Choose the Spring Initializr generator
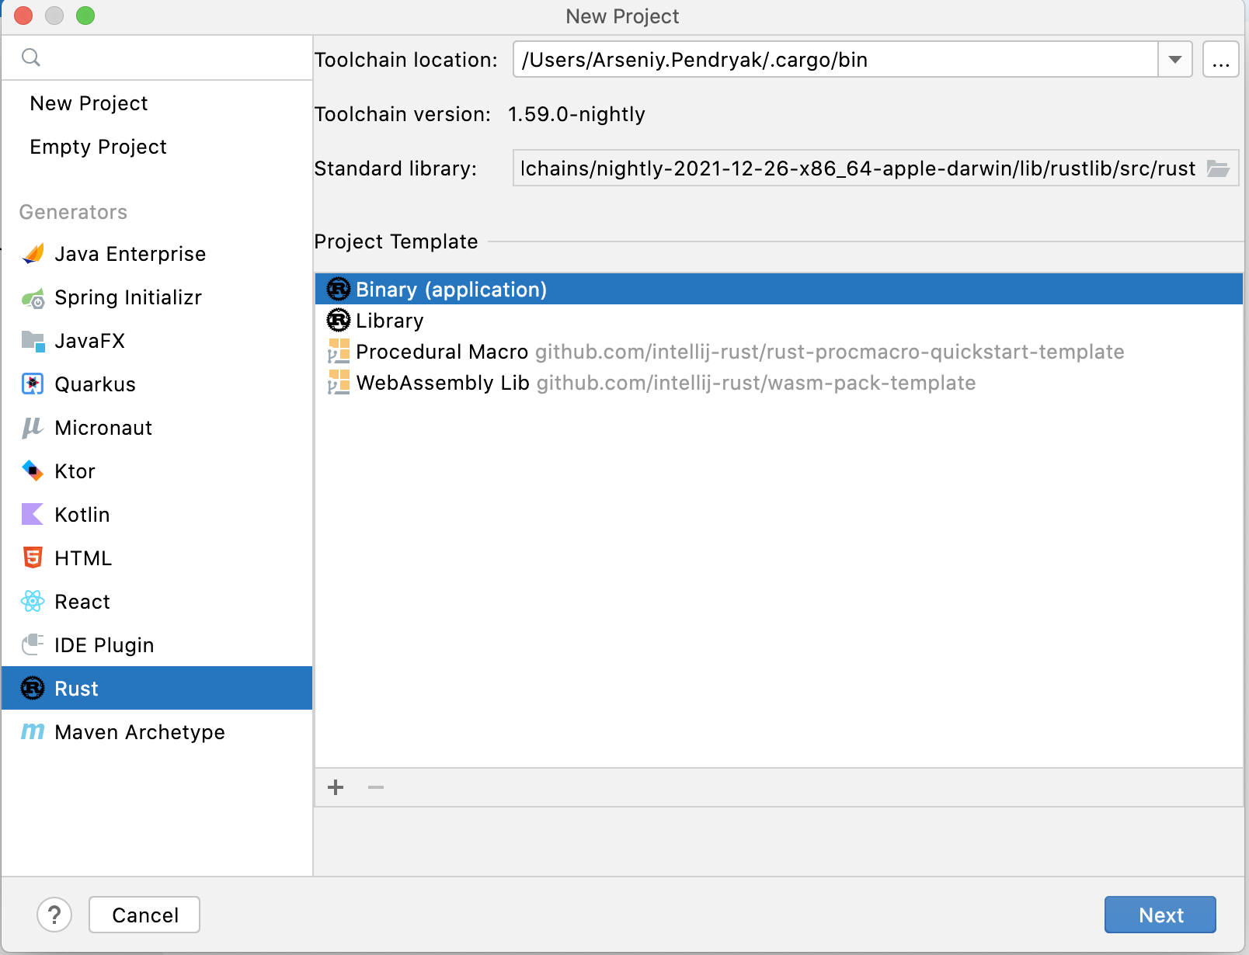The width and height of the screenshot is (1249, 955). (x=157, y=297)
